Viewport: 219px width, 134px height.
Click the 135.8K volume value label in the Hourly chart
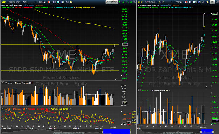(215, 121)
